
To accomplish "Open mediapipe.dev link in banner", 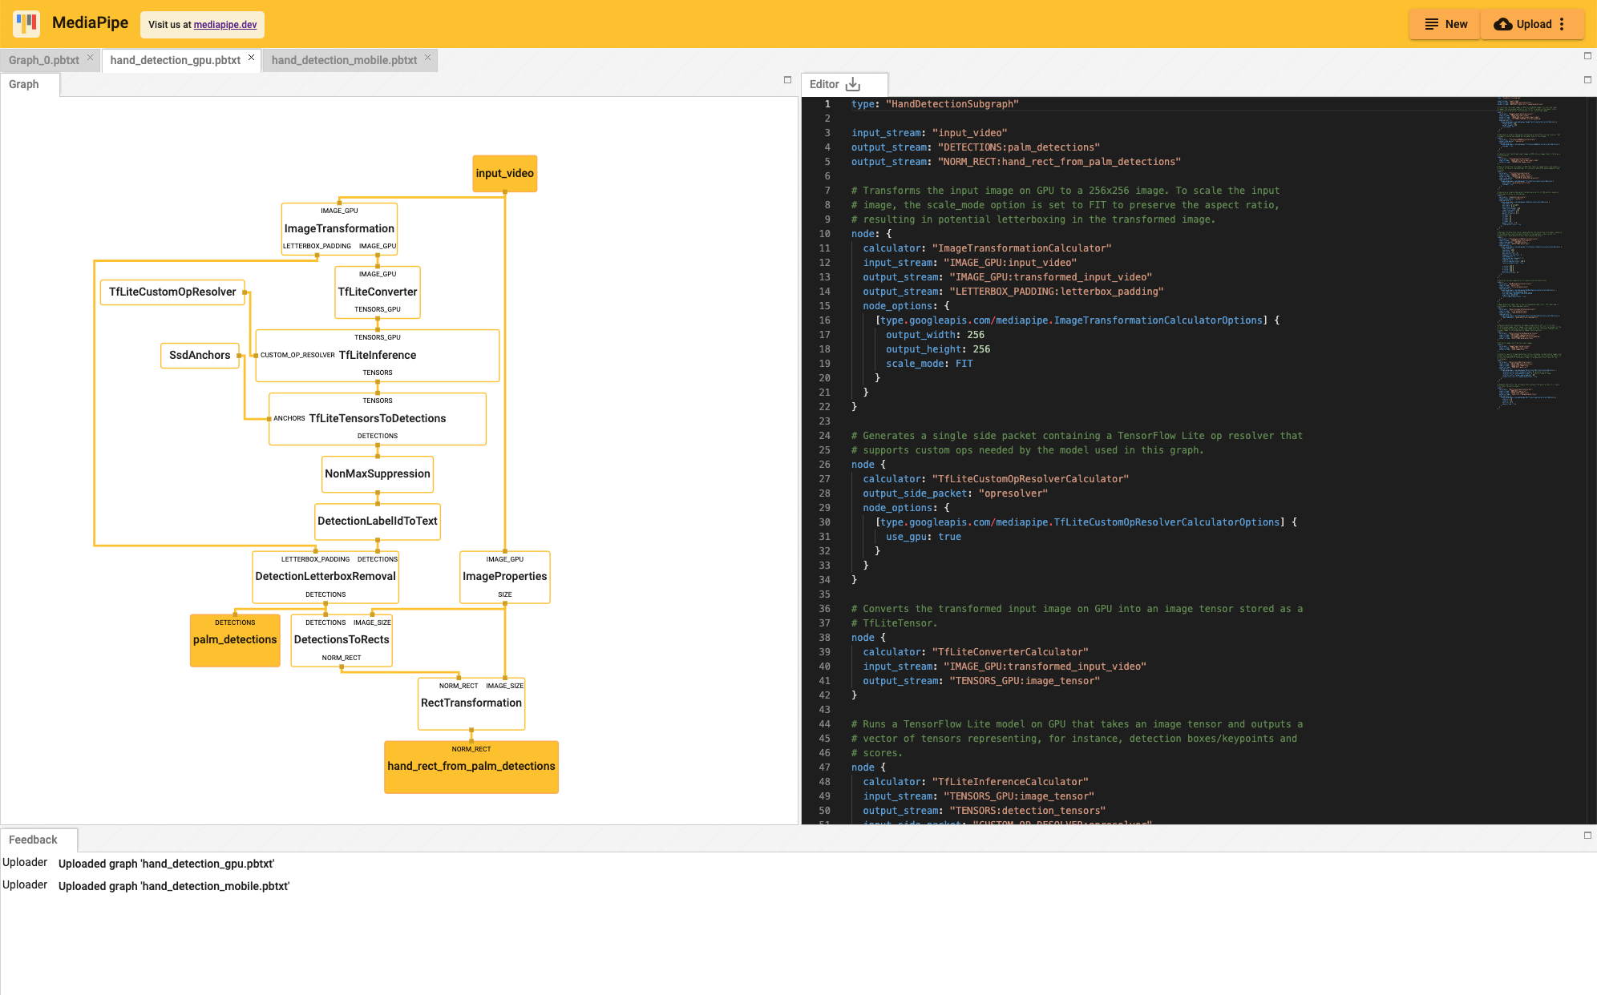I will pos(227,24).
